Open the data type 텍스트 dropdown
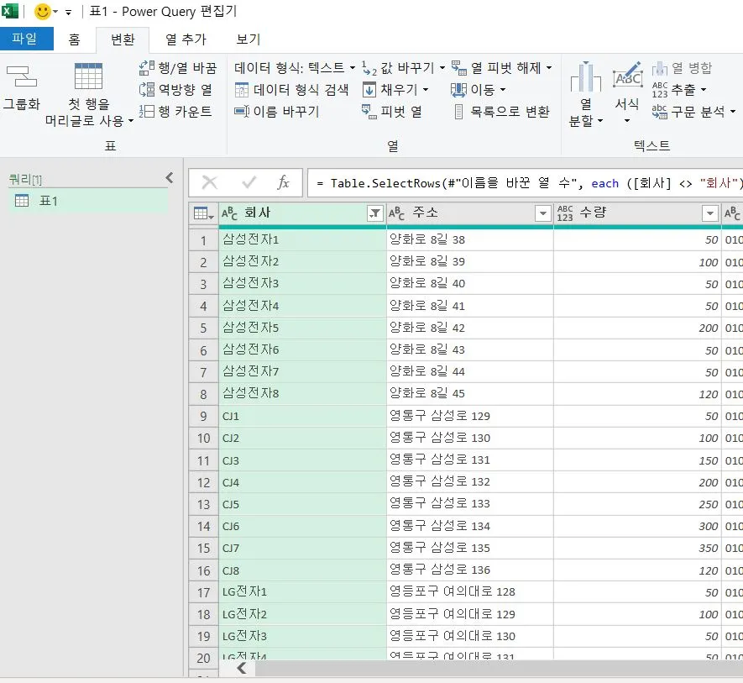The image size is (743, 683). [352, 68]
